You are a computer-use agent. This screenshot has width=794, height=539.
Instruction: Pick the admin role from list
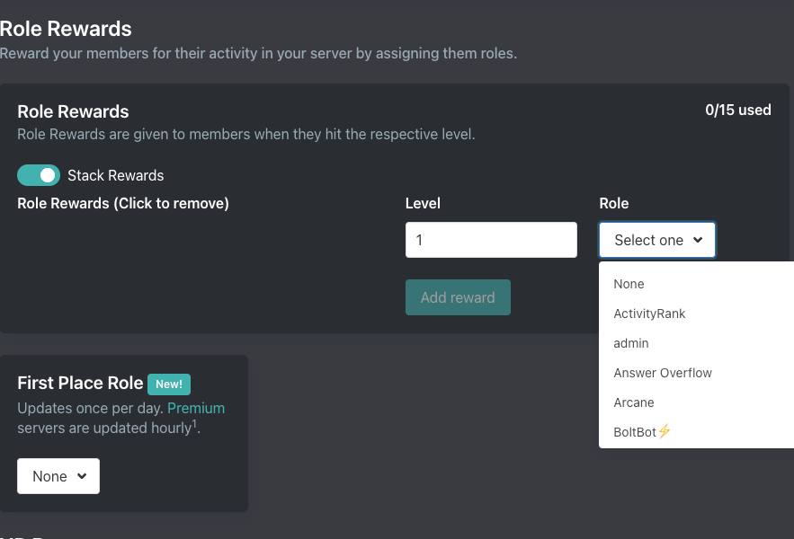coord(630,343)
